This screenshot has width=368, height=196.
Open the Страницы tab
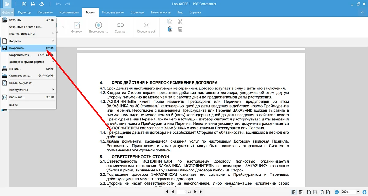(x=137, y=12)
